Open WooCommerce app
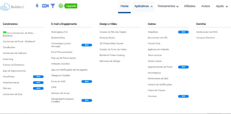Image resolution: width=231 pixels, height=114 pixels. pos(11,82)
